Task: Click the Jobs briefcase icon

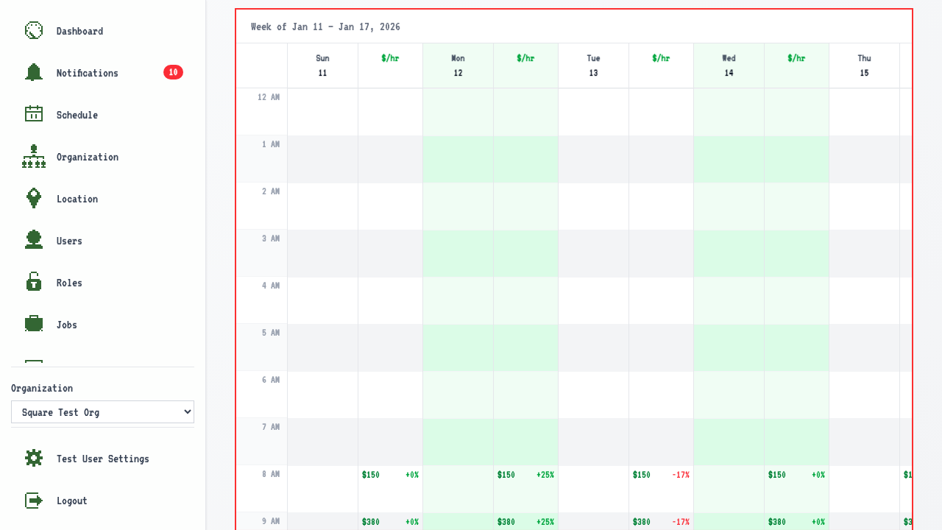Action: pyautogui.click(x=34, y=324)
